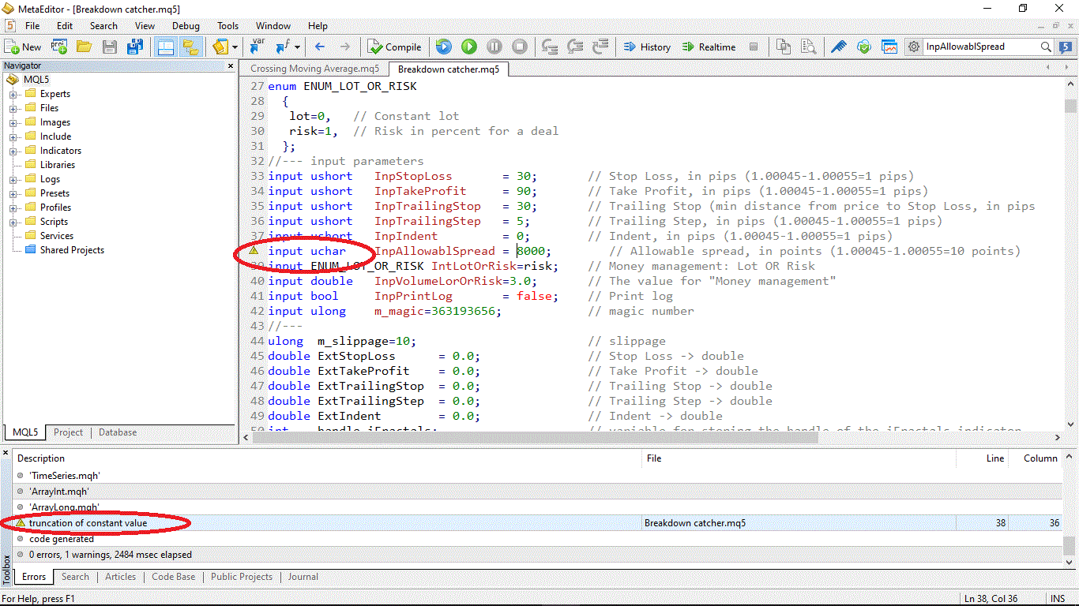1079x606 pixels.
Task: Click the code editor vertical scrollbar
Action: 1070,254
